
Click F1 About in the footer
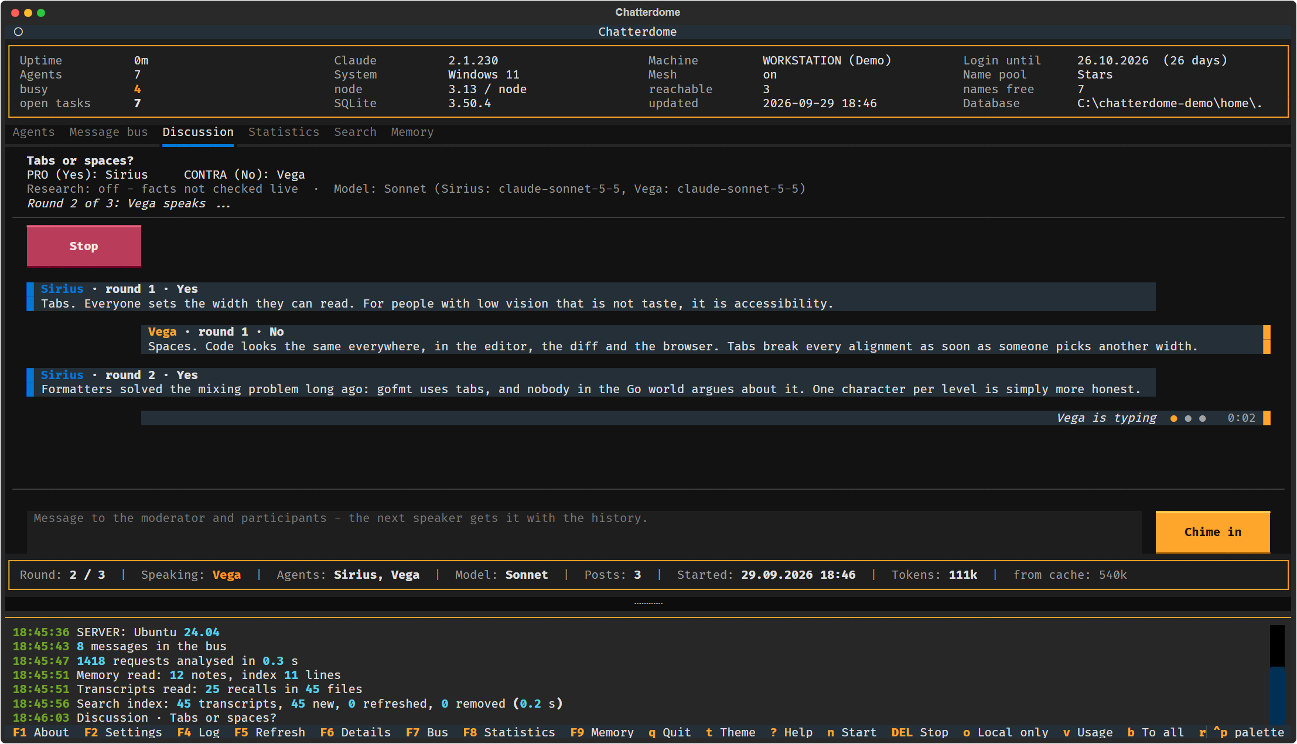coord(41,732)
